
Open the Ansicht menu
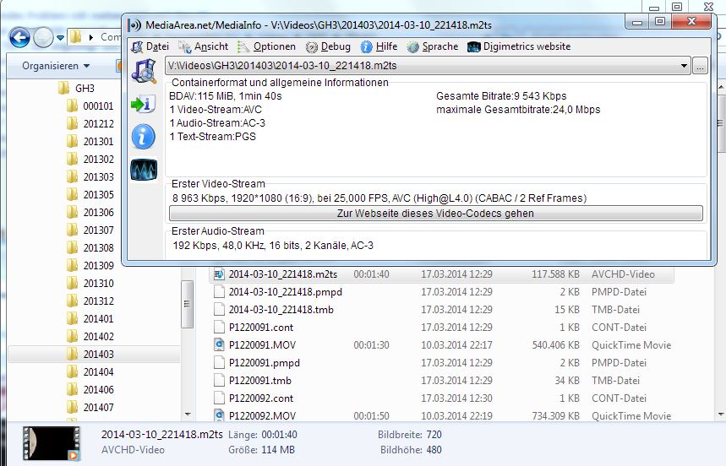tap(203, 46)
